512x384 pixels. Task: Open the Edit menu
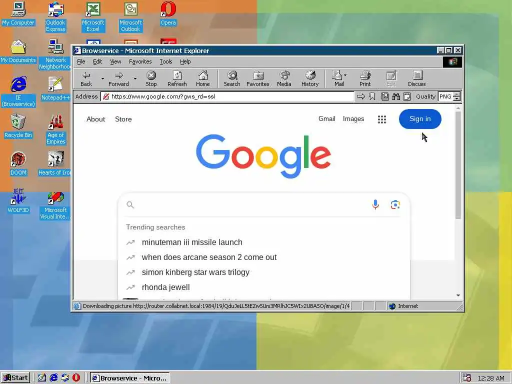click(x=97, y=61)
